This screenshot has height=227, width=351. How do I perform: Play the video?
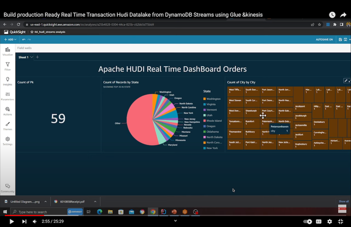pyautogui.click(x=11, y=221)
